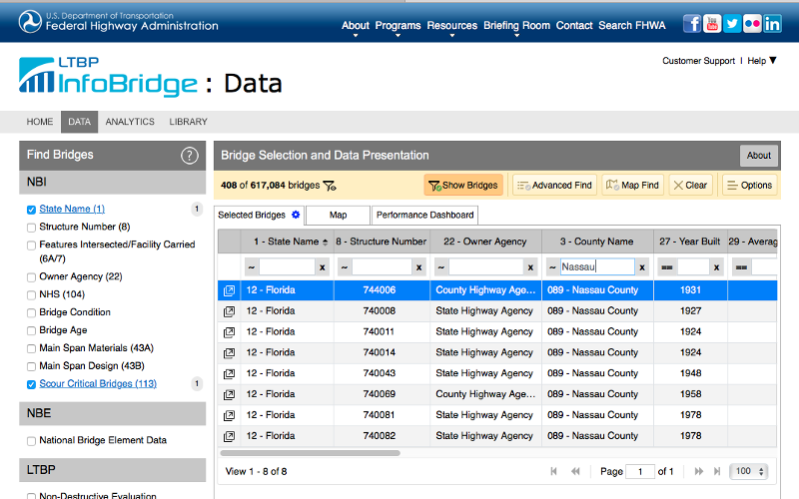Clear the Structure Number column filter
This screenshot has width=799, height=499.
pyautogui.click(x=418, y=267)
